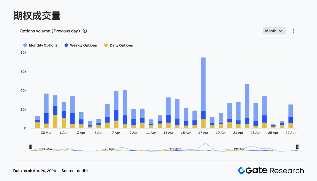Viewport: 317px width, 181px height.
Task: Click the Options Volume (Previous day) title
Action: (x=50, y=31)
